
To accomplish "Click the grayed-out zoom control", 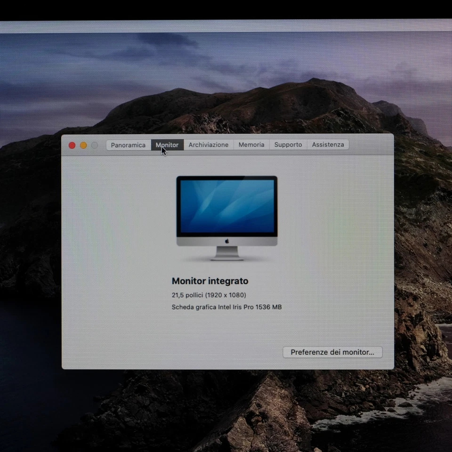I will [94, 145].
